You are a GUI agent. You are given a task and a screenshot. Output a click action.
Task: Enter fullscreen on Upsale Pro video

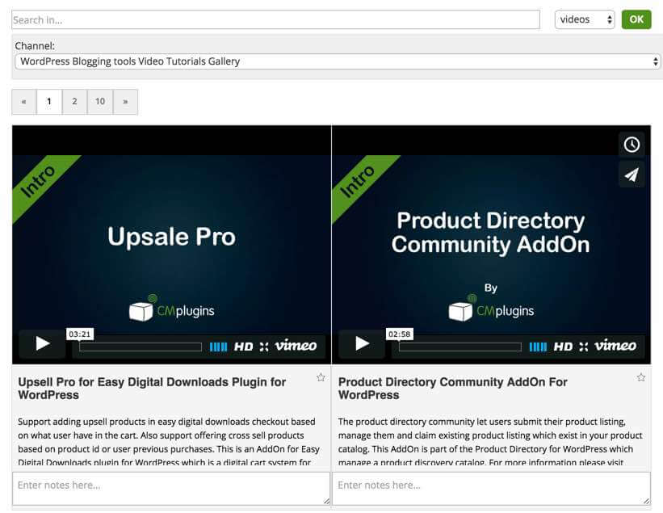[x=264, y=347]
